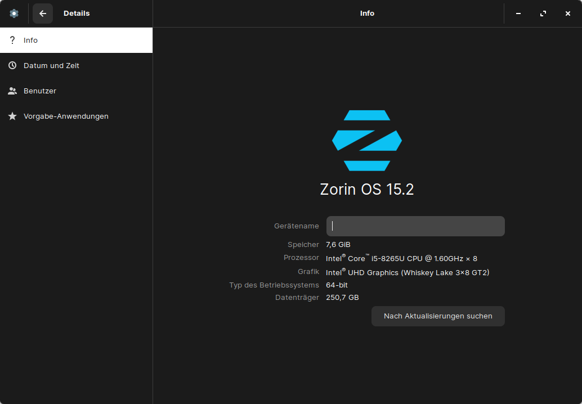Go back using the arrow button

(43, 14)
